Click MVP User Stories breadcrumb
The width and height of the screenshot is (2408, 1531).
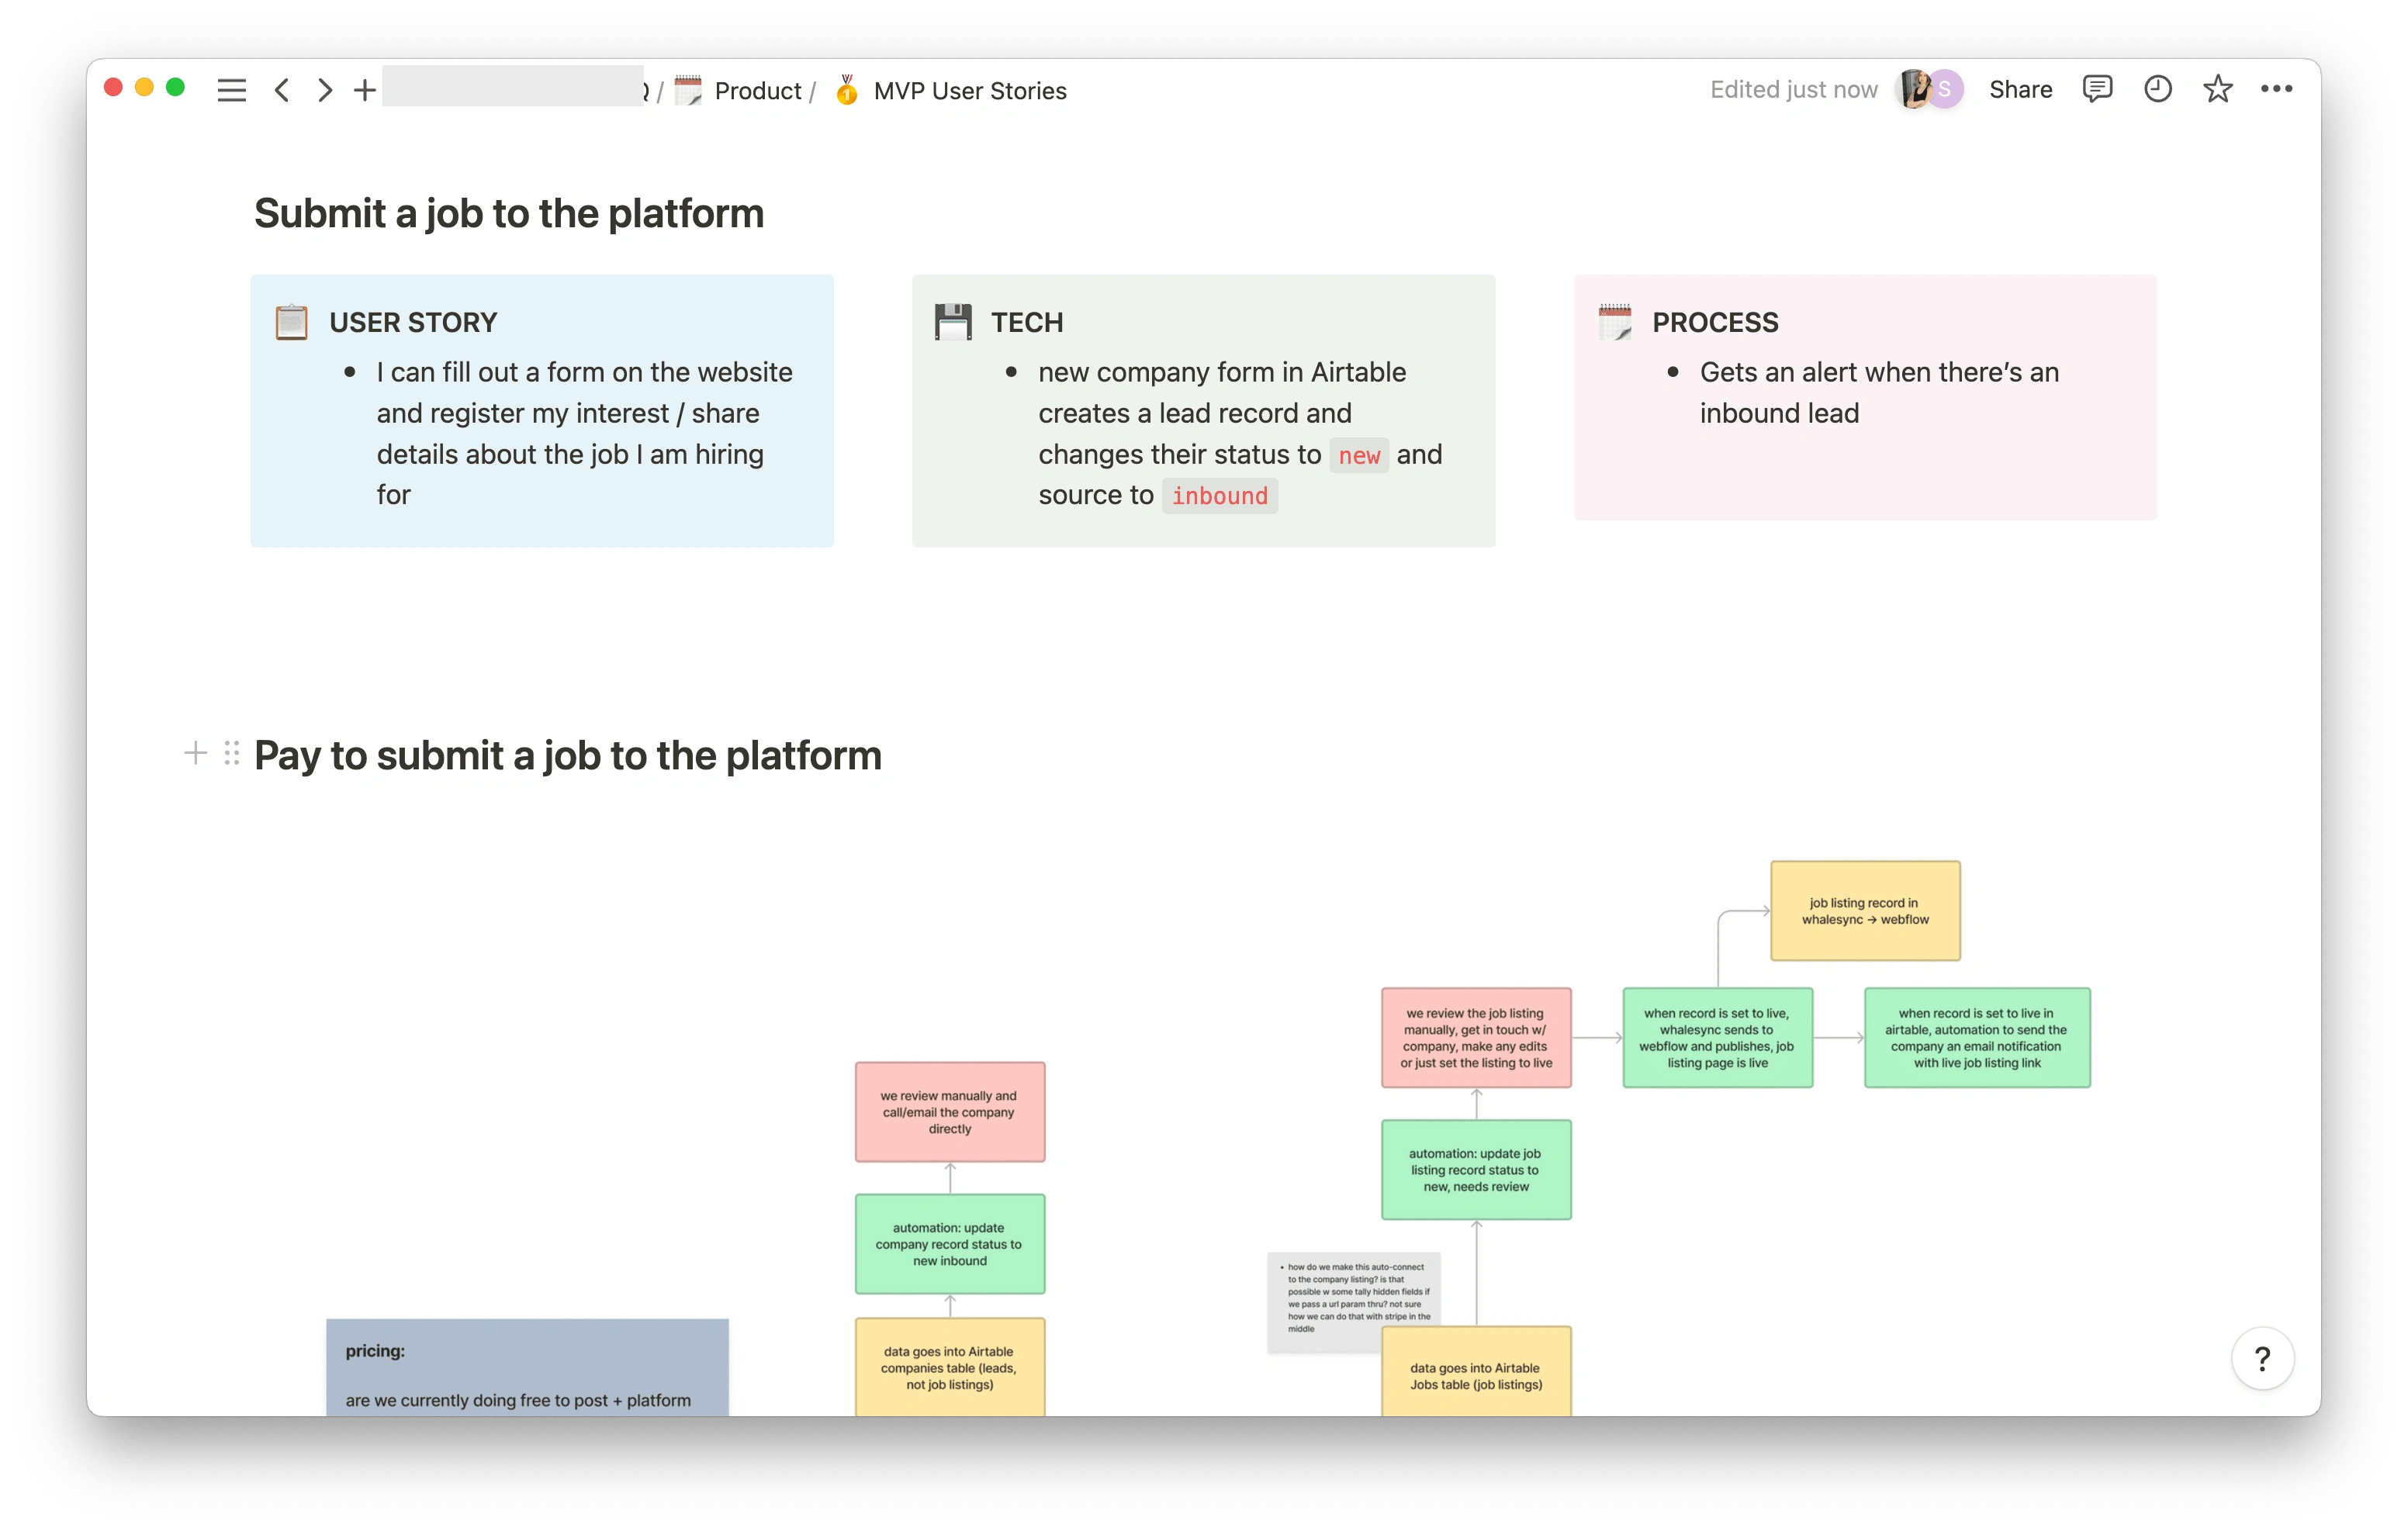click(969, 91)
